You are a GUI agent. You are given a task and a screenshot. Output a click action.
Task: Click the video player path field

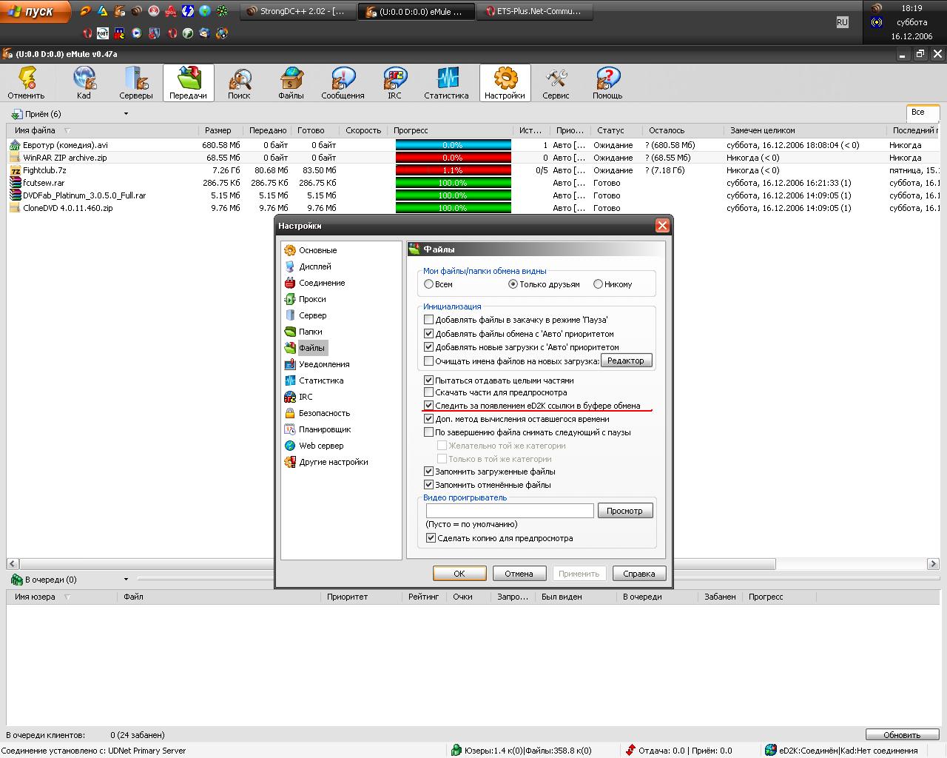[510, 511]
